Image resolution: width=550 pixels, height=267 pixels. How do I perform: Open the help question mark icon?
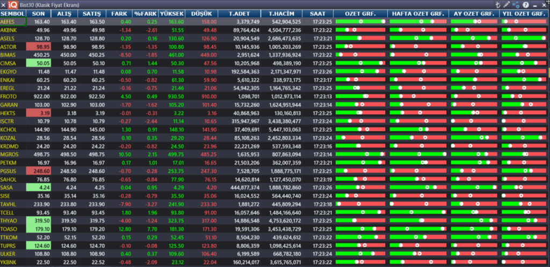coord(525,5)
